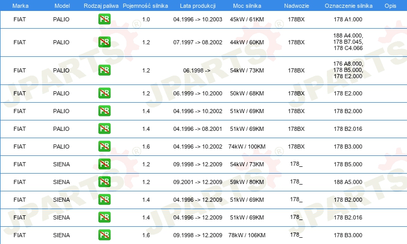
Task: Click the fuel icon in the PALIO 178 B2.000 row
Action: [104, 111]
